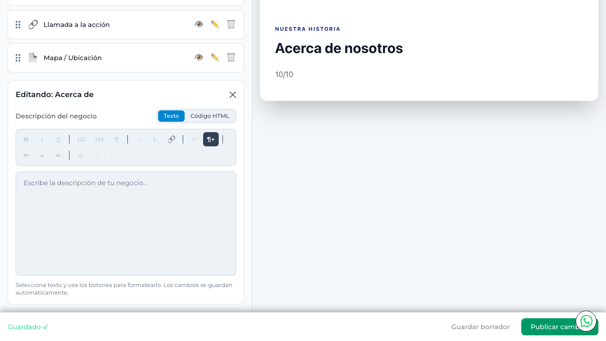Viewport: 606px width, 341px height.
Task: Focus the business description text area
Action: (126, 224)
